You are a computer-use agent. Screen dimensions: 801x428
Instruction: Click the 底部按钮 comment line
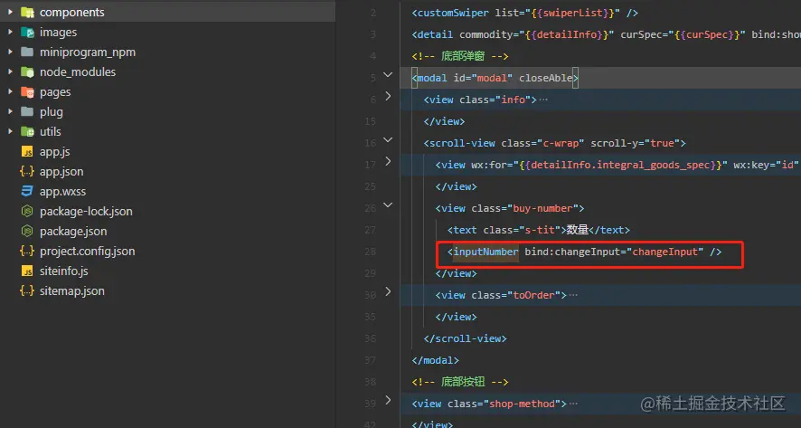(x=460, y=382)
